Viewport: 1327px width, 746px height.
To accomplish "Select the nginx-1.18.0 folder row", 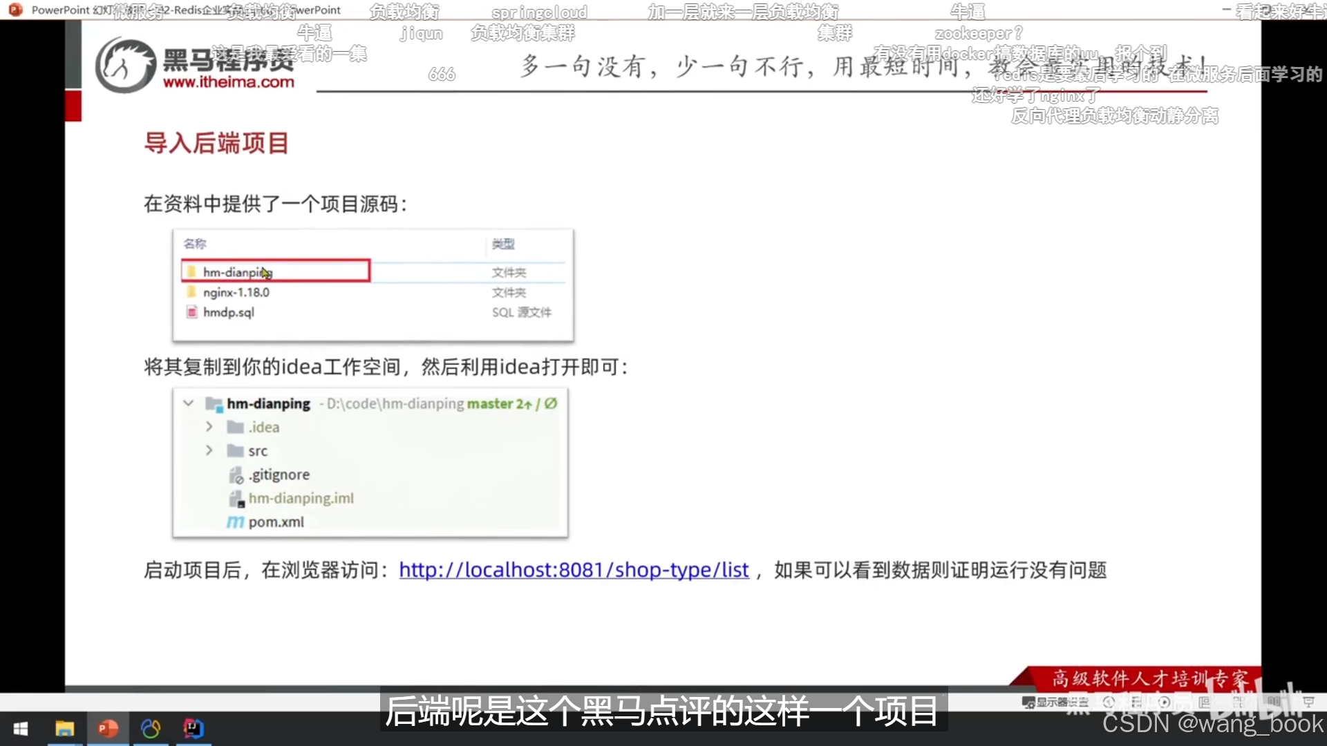I will coord(235,292).
